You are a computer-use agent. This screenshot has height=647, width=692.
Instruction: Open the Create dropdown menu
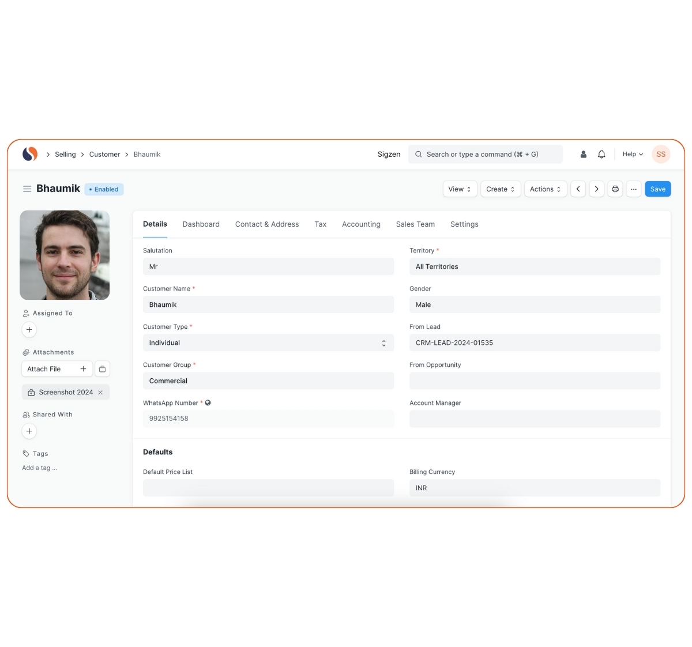click(500, 189)
